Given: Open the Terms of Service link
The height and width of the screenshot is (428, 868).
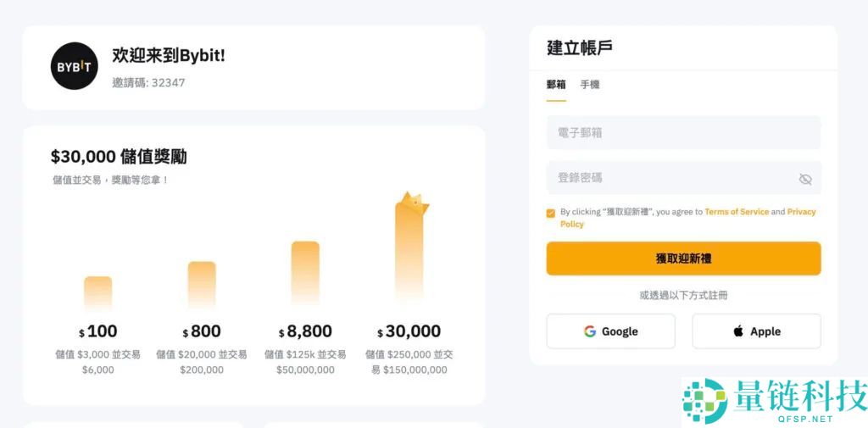Looking at the screenshot, I should pos(737,212).
